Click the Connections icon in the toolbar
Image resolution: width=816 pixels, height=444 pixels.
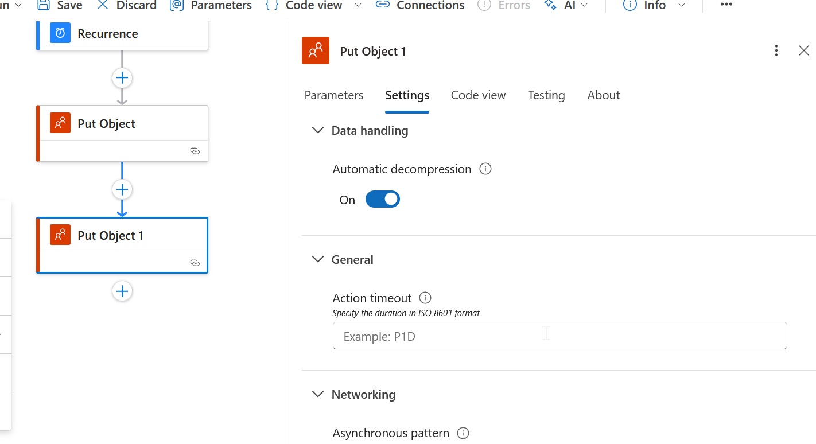[x=382, y=6]
